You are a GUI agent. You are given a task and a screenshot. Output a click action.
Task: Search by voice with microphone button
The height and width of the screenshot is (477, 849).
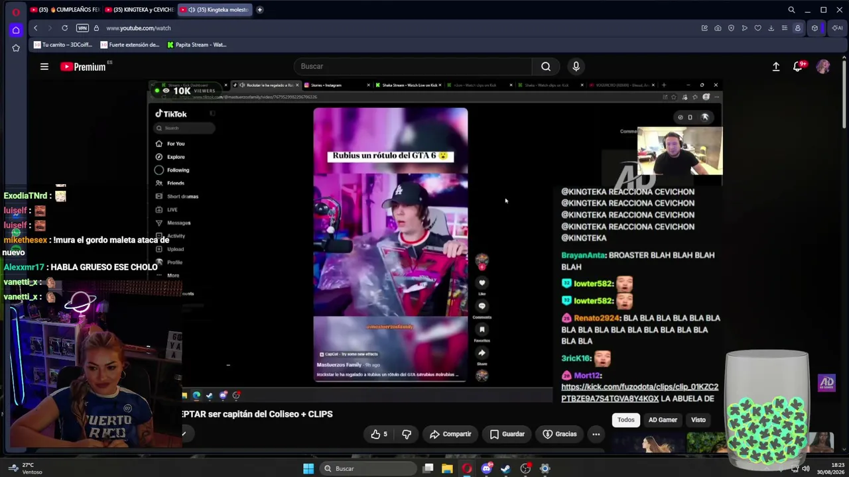[x=576, y=66]
